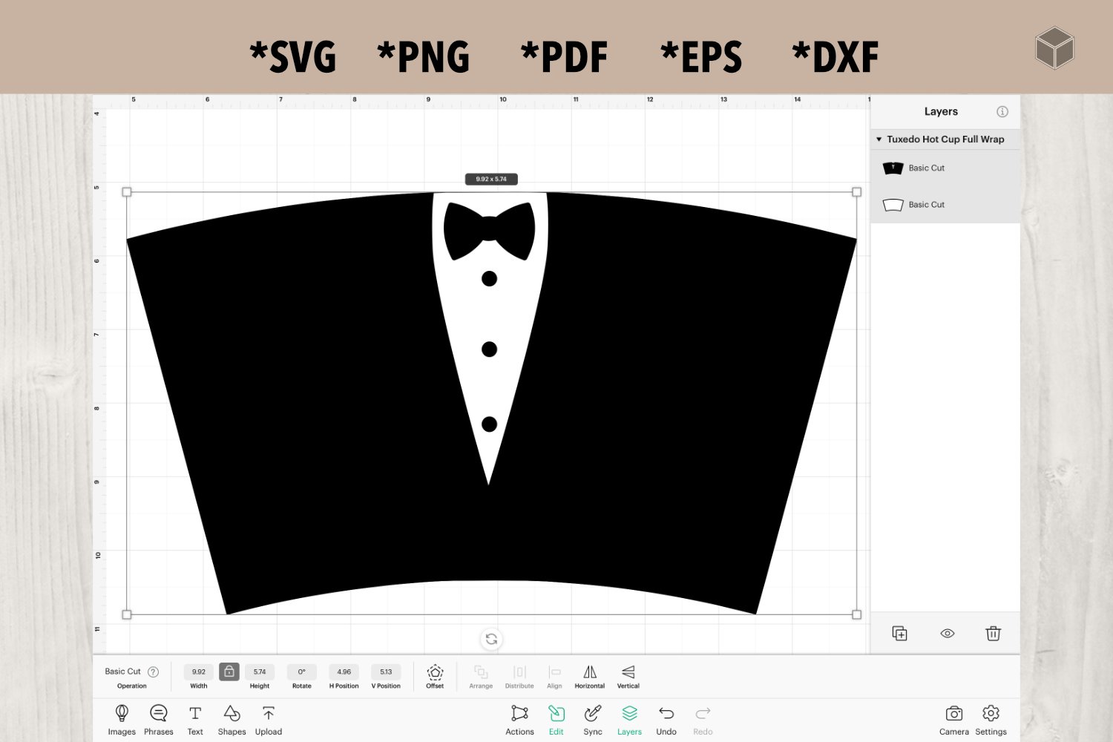
Task: Duplicate the selected layer
Action: tap(899, 634)
